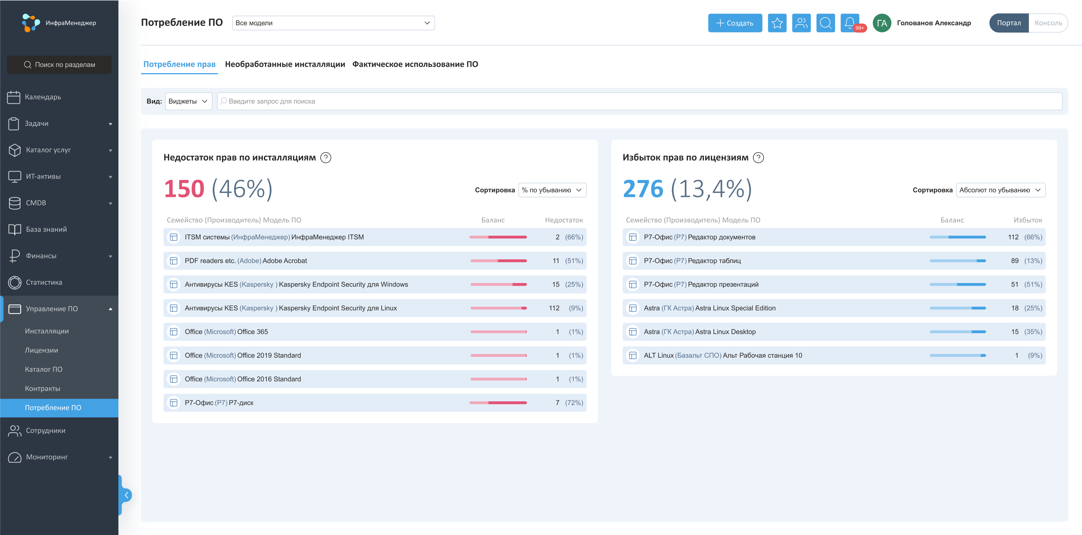The height and width of the screenshot is (535, 1082).
Task: Click the favorites star icon
Action: [777, 23]
